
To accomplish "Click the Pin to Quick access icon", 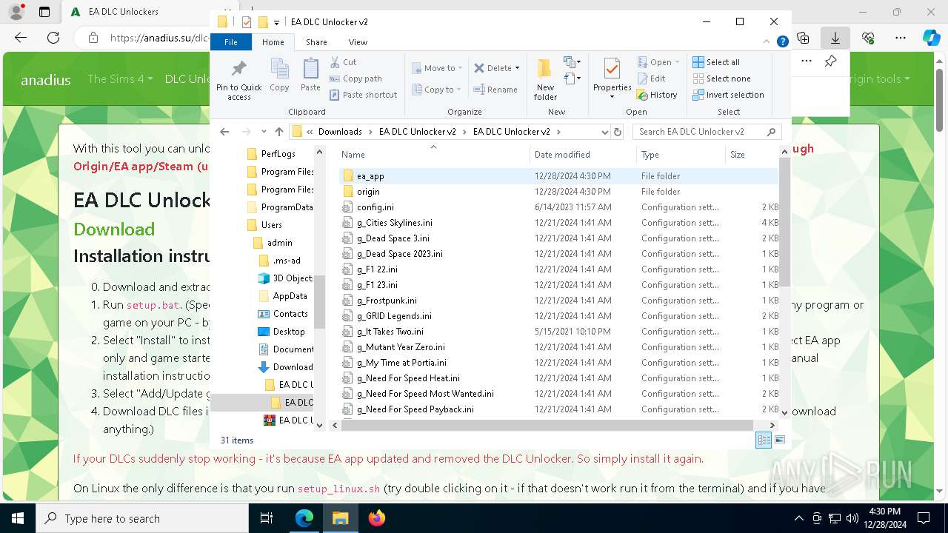I will (x=238, y=70).
